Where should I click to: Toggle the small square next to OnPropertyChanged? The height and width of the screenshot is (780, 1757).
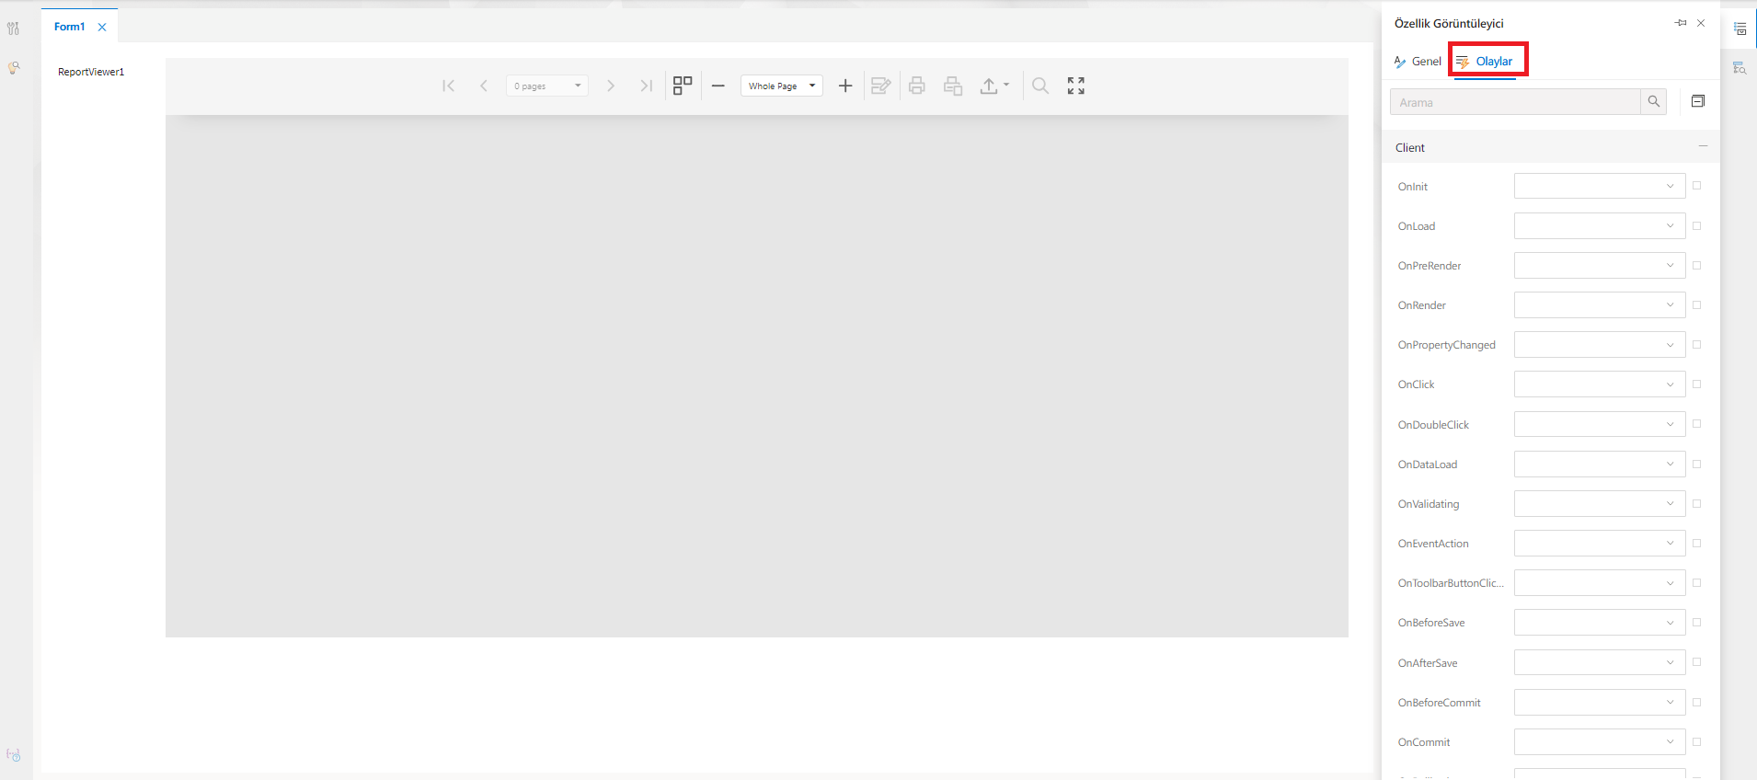(x=1697, y=344)
